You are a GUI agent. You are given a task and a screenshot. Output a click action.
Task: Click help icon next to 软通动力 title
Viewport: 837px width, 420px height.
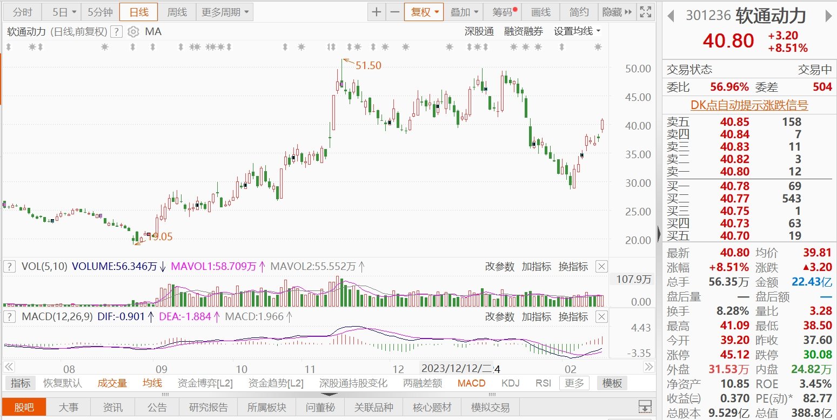click(x=116, y=32)
